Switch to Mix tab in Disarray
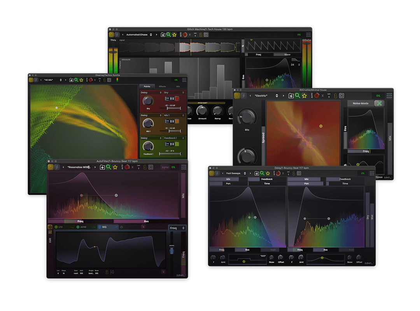The image size is (420, 311). [178, 87]
